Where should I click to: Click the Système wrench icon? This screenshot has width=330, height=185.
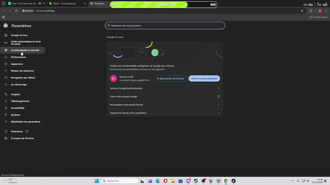(6, 115)
